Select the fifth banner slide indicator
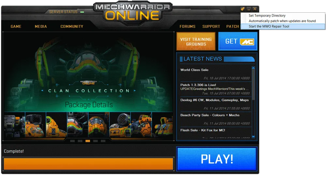326x175 pixels. coord(103,141)
